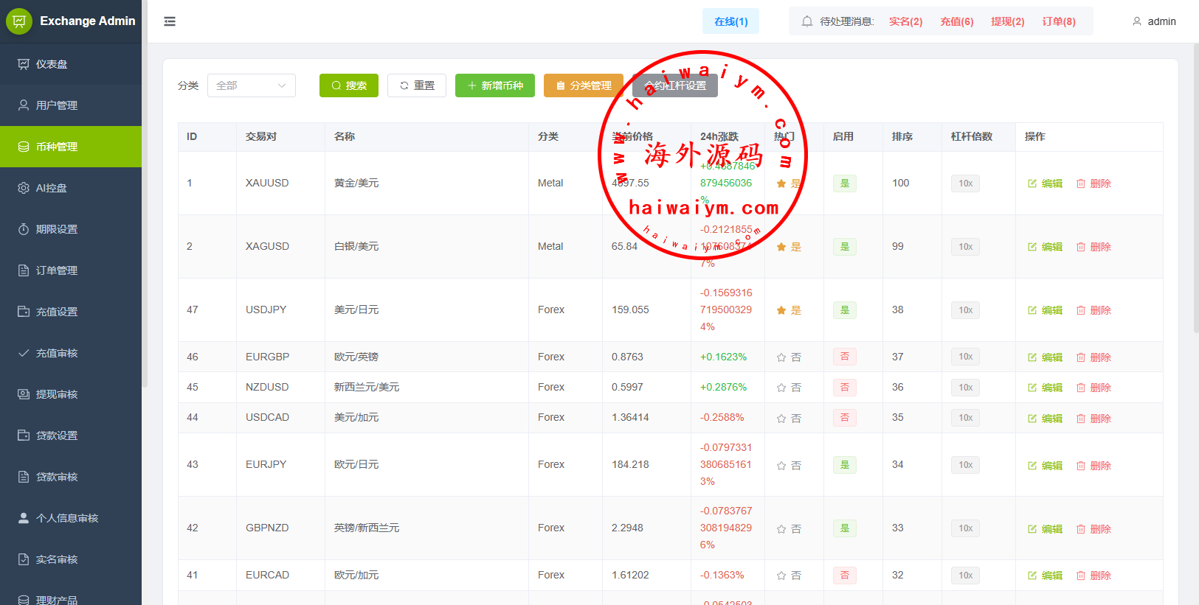Click the green 搜索 button
The height and width of the screenshot is (605, 1199).
(349, 85)
